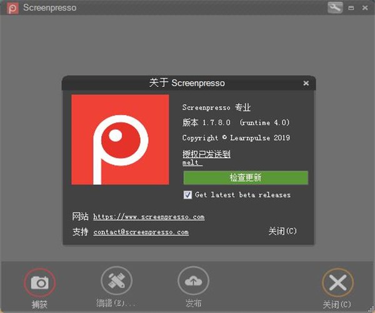Screen dimensions: 375x313
Task: Click 关闭(C) in the about dialog
Action: [x=282, y=231]
